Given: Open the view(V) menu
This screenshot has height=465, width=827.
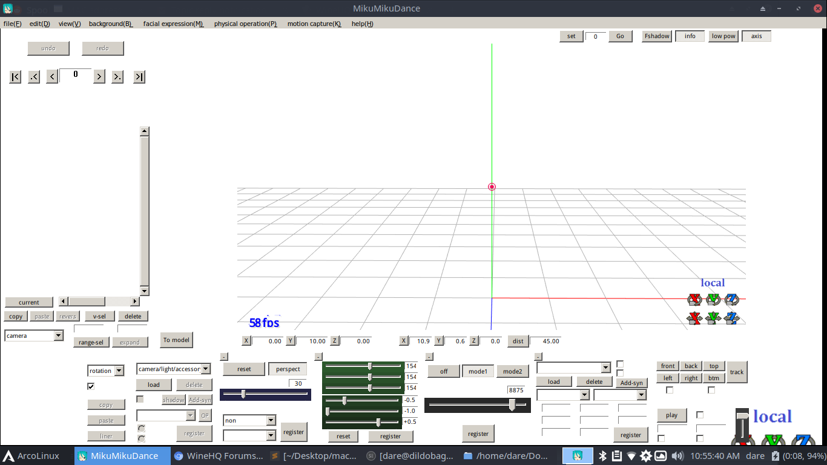Looking at the screenshot, I should pos(70,24).
